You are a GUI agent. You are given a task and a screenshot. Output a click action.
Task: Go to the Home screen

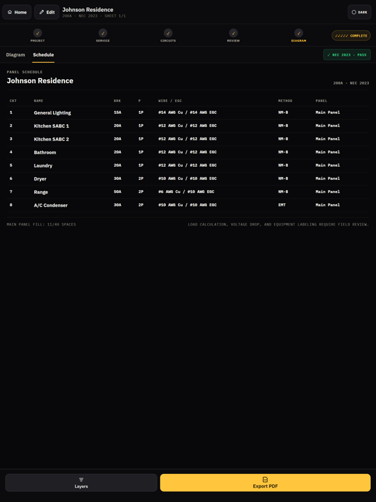click(x=17, y=12)
